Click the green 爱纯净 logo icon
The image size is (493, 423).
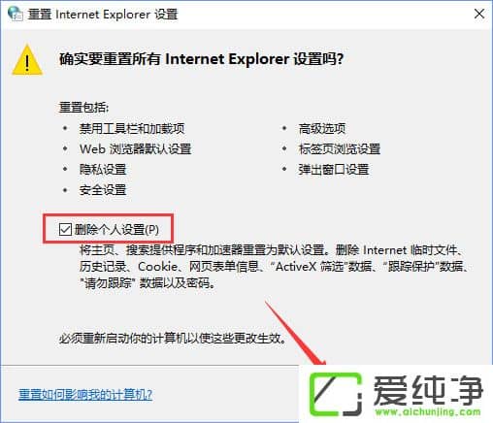335,394
